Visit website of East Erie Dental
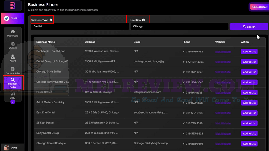This screenshot has height=151, width=269. pyautogui.click(x=223, y=113)
